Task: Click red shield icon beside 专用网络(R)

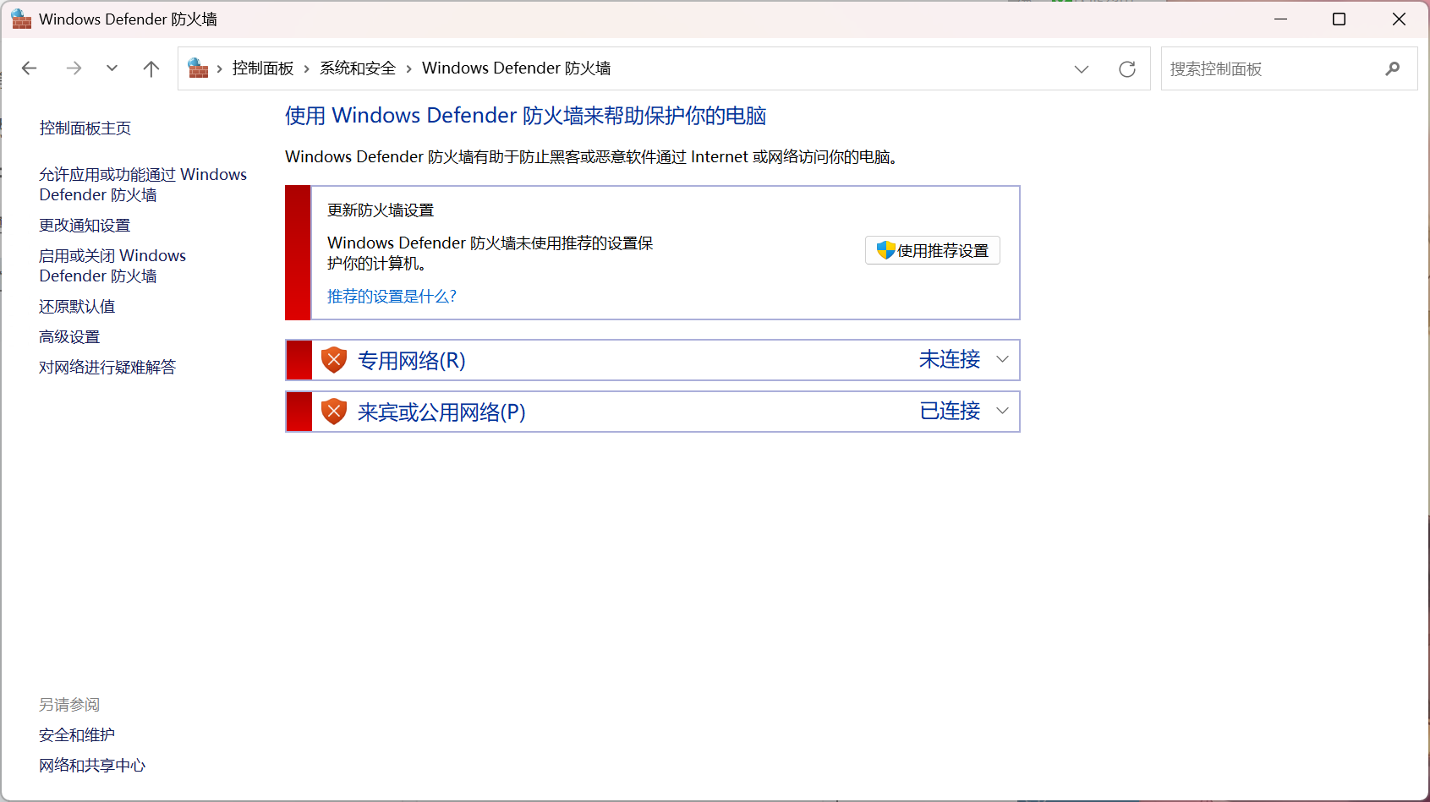Action: (x=334, y=360)
